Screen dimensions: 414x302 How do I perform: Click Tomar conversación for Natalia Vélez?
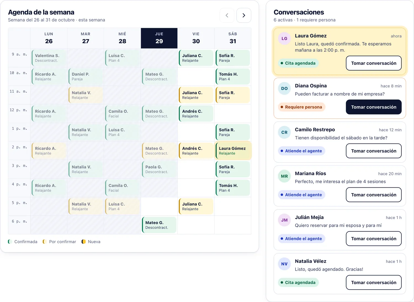374,282
